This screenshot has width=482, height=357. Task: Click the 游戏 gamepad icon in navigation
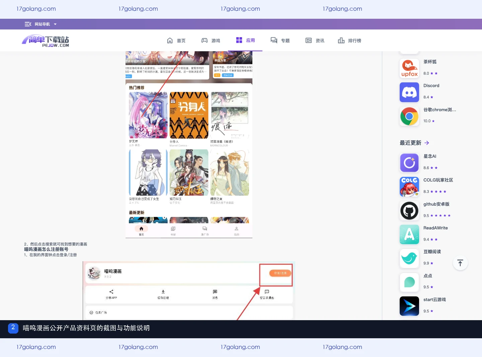205,41
